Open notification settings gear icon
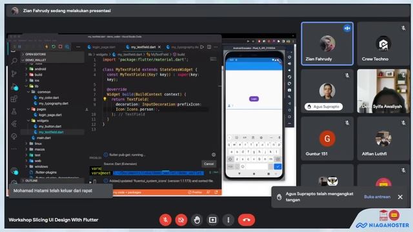413x232 pixels. [x=214, y=155]
